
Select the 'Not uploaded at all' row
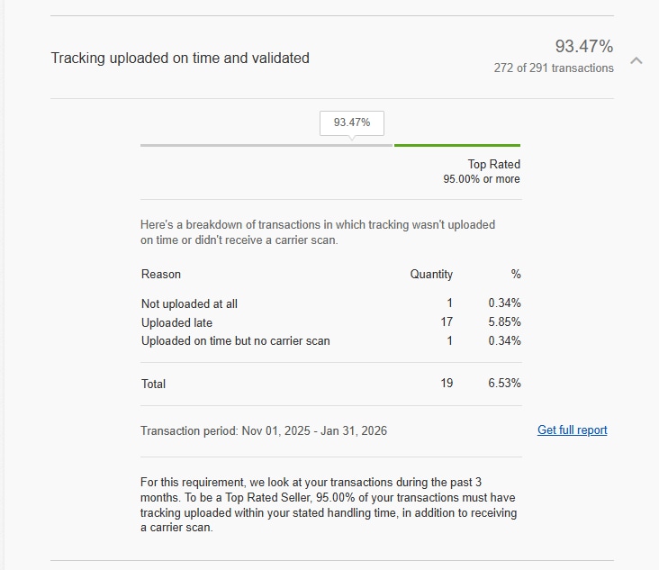click(x=189, y=303)
